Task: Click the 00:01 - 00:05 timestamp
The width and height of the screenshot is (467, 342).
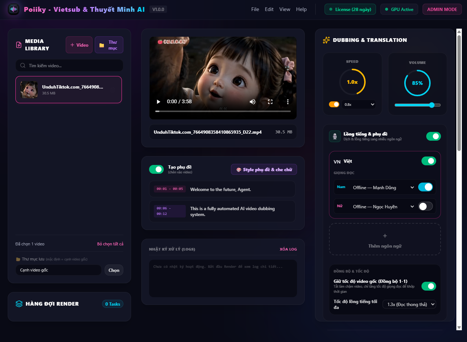Action: [x=170, y=189]
